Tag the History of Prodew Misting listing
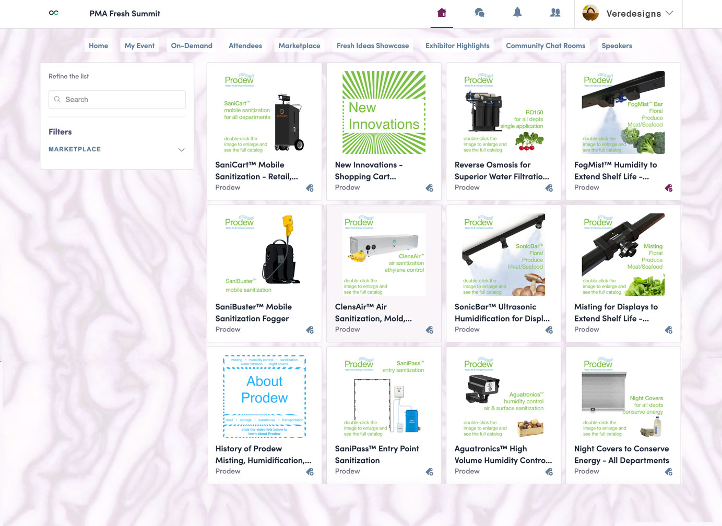Screen dimensions: 722x526 pos(310,472)
